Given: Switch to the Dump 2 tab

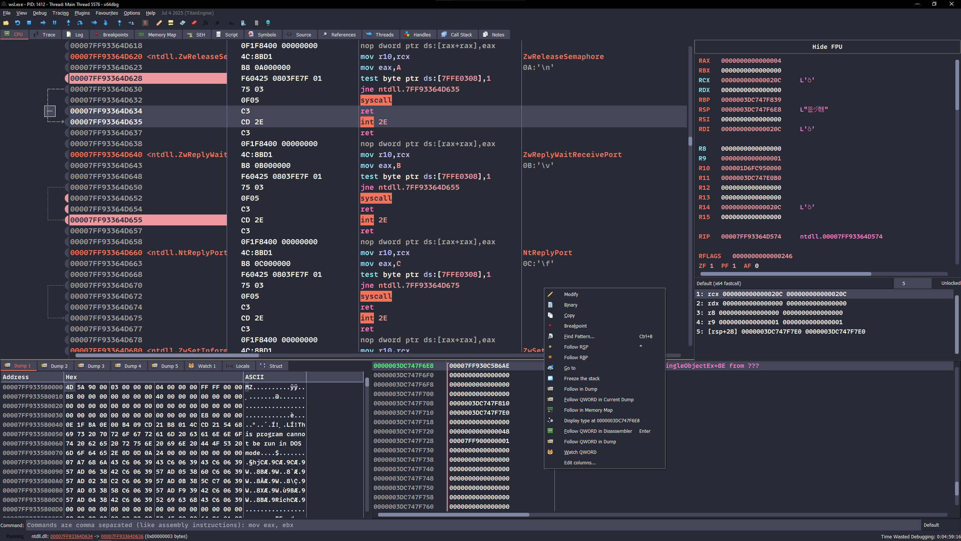Looking at the screenshot, I should [55, 366].
